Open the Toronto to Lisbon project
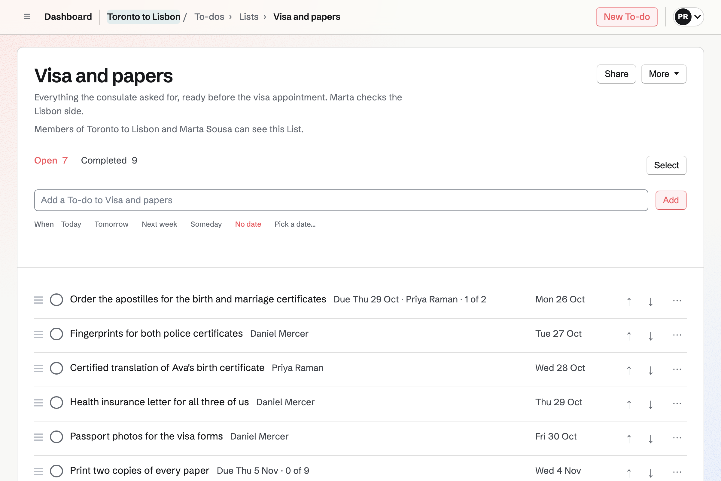 [x=144, y=17]
